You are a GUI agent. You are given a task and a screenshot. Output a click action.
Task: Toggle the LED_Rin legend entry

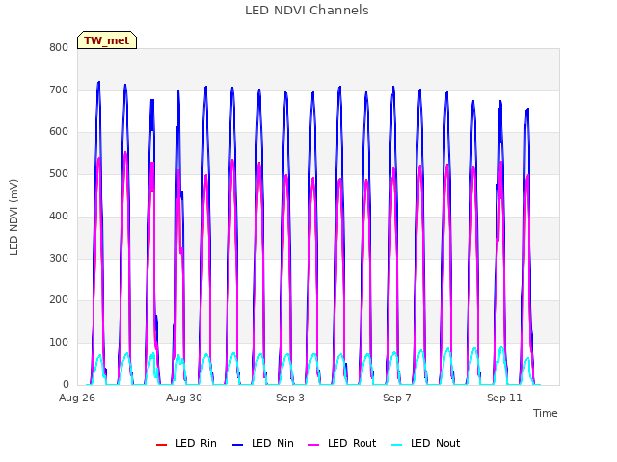[x=186, y=443]
